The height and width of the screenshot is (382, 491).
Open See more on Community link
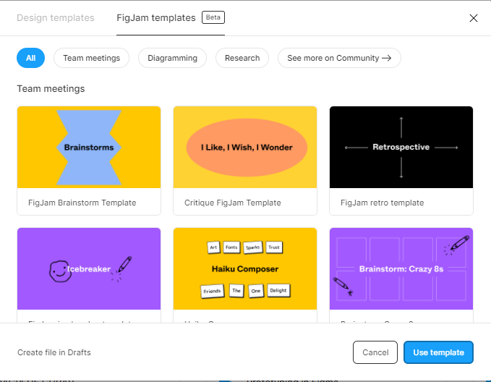339,58
